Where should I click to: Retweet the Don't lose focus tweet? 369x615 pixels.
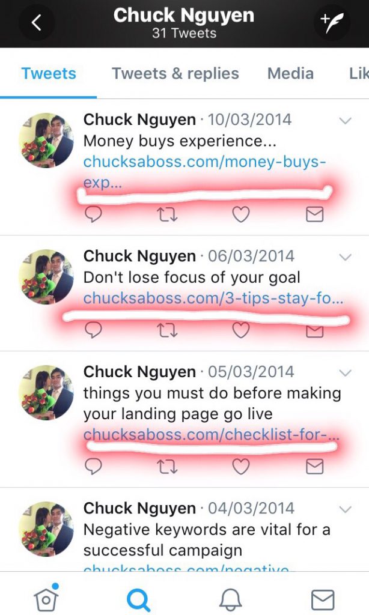point(167,330)
